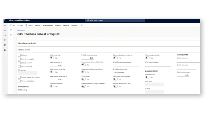This screenshot has height=116, width=206.
Task: Toggle the Black ownership switch
Action: pyautogui.click(x=52, y=58)
